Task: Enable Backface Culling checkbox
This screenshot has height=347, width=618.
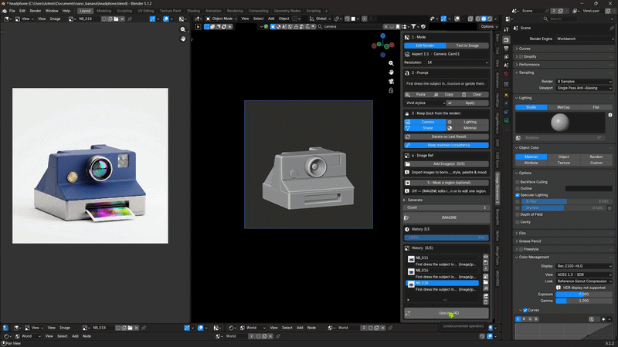Action: coord(518,182)
